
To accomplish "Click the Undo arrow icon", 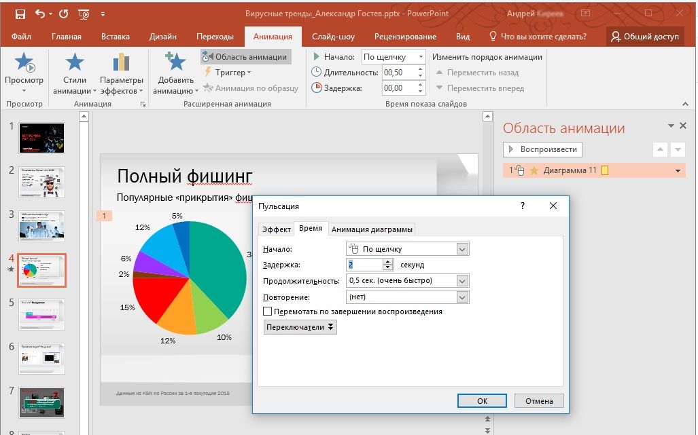I will click(x=40, y=14).
